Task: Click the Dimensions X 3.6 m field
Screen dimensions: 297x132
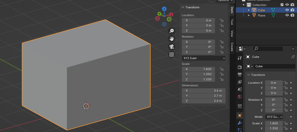Action: [x=204, y=91]
